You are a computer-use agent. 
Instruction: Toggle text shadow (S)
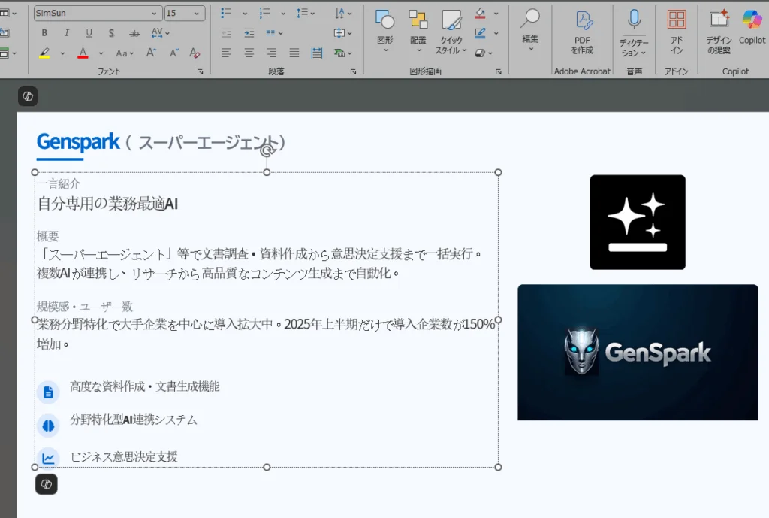click(x=111, y=33)
